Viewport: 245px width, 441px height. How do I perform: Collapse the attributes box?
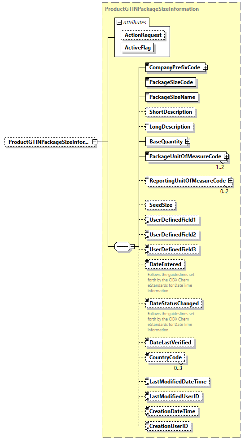pyautogui.click(x=119, y=22)
